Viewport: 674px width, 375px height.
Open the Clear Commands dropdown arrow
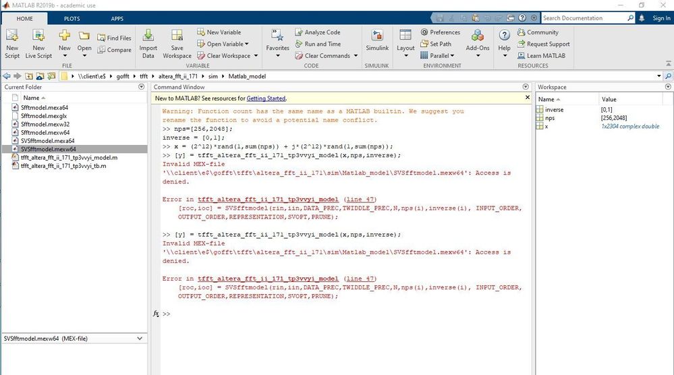click(x=356, y=56)
